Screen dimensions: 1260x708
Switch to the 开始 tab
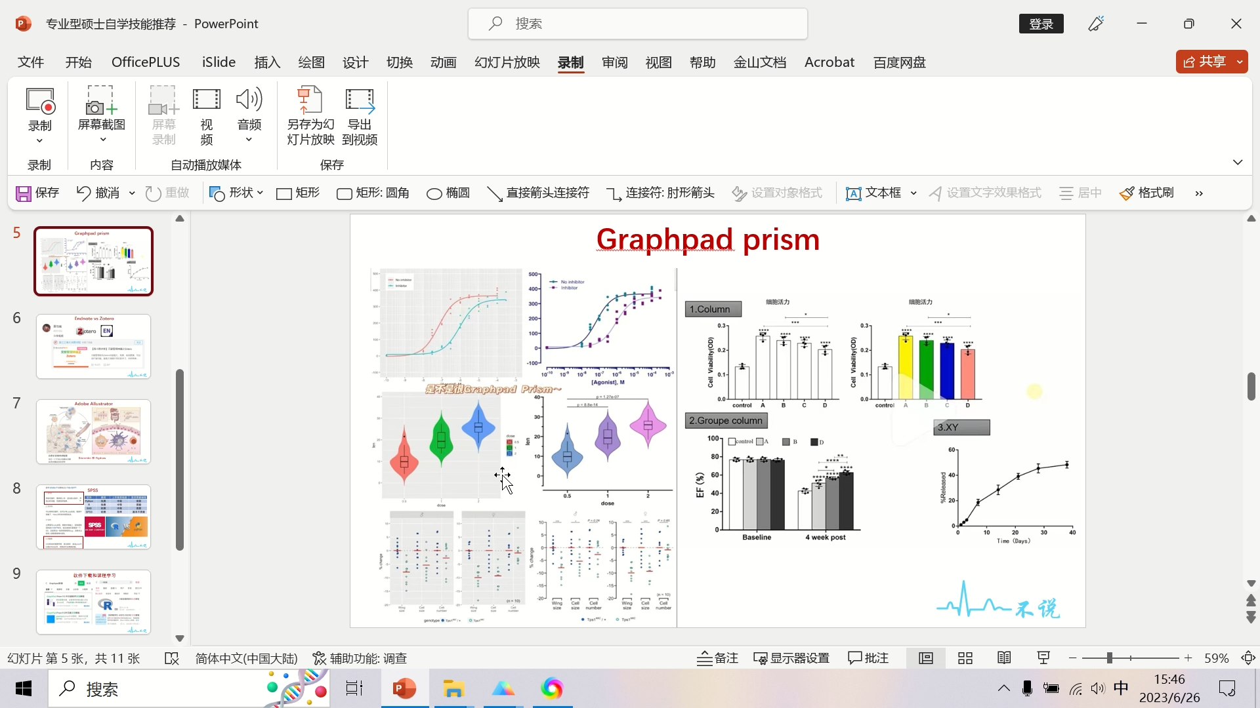click(x=78, y=62)
